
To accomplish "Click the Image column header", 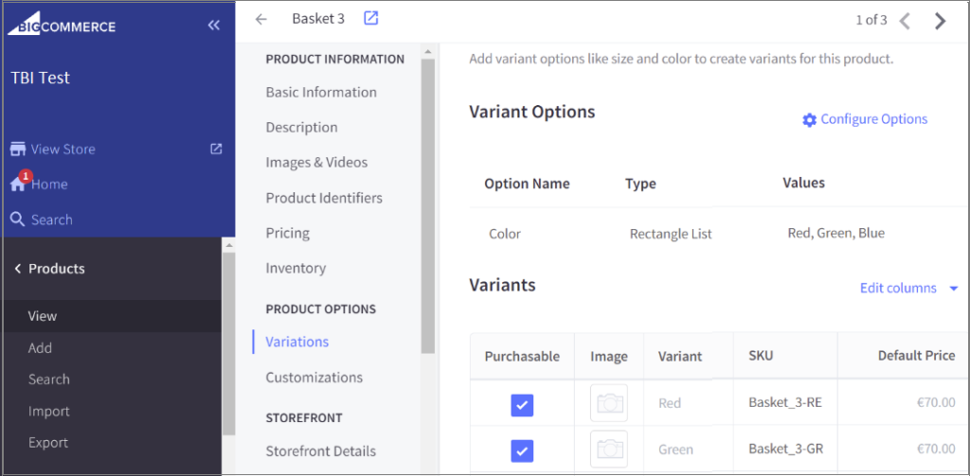I will (609, 356).
